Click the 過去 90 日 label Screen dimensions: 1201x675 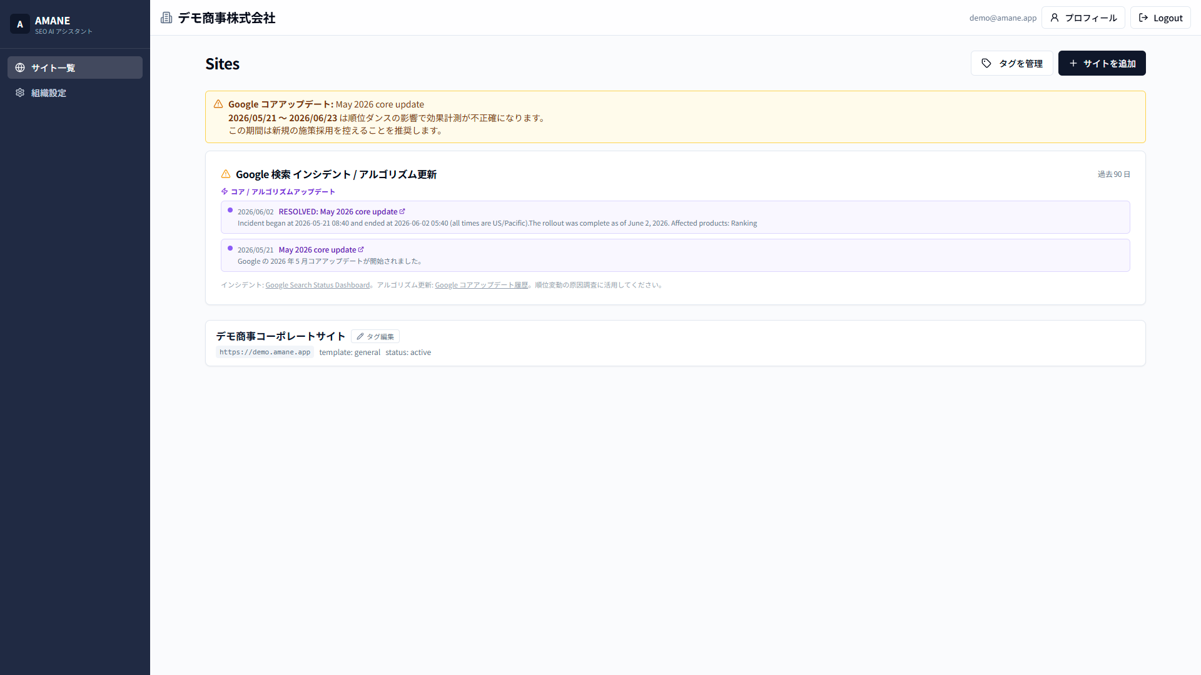[1114, 174]
